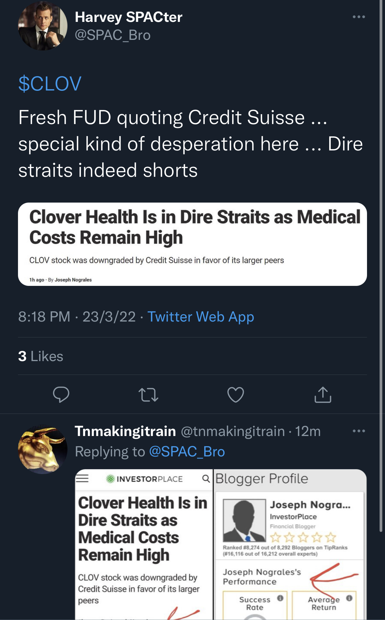Like the tweet with heart icon

[x=235, y=394]
